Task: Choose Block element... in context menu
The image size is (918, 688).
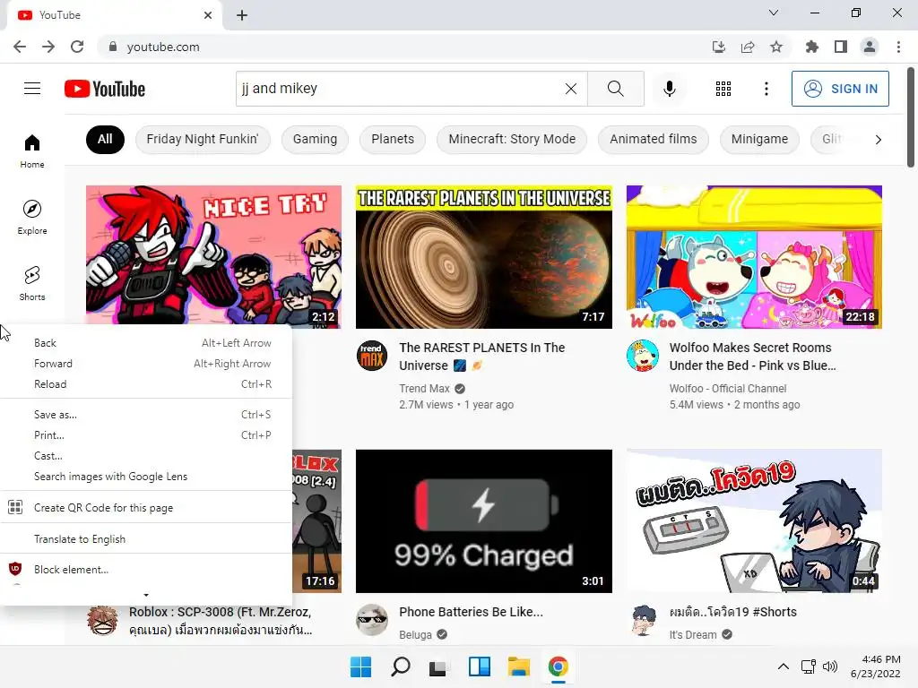Action: [146, 569]
